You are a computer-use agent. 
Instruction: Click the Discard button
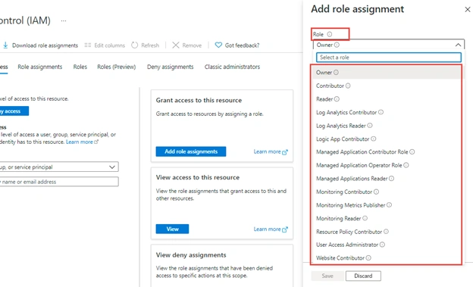point(363,276)
